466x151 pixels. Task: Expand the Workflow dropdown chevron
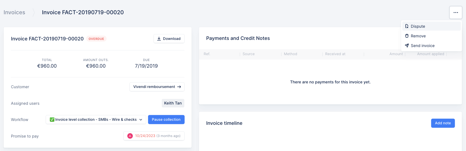(x=141, y=119)
